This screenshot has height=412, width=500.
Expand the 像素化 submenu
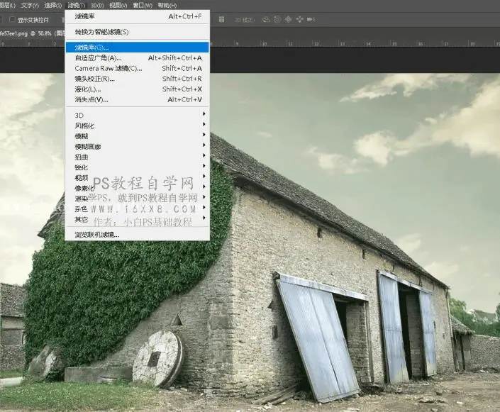point(138,188)
